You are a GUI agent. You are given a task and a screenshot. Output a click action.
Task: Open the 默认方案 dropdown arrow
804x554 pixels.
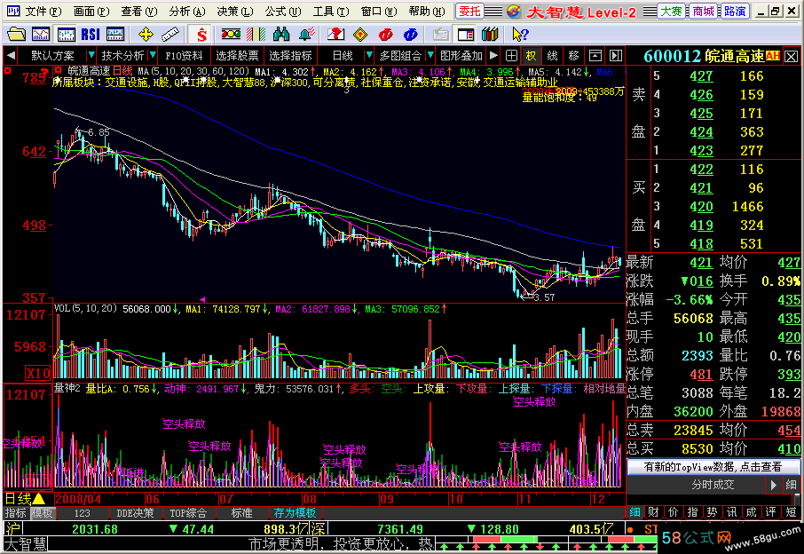(x=91, y=55)
